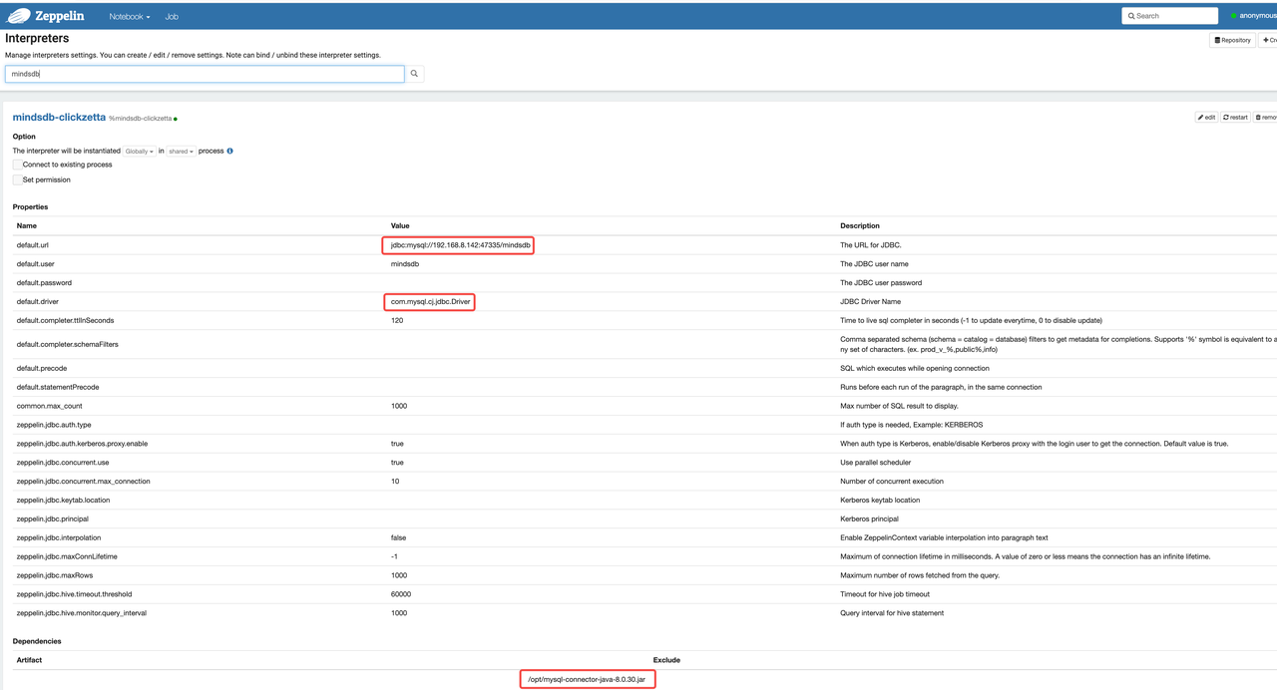Click the info icon after 'process'
Viewport: 1277px width, 690px height.
tap(230, 152)
